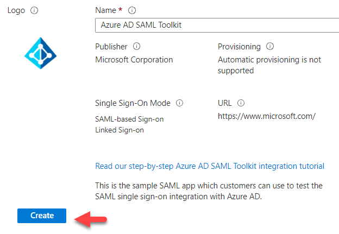Viewport: 339px width, 234px height.
Task: Click the Microsoft Corporation publisher text
Action: coord(134,60)
